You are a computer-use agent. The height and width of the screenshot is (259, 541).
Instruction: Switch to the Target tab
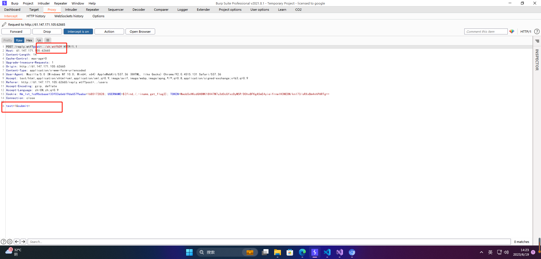(34, 10)
